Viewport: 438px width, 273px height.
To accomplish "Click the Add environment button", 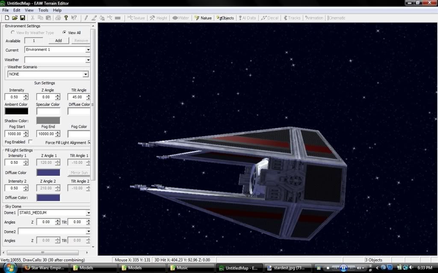I will (x=58, y=41).
